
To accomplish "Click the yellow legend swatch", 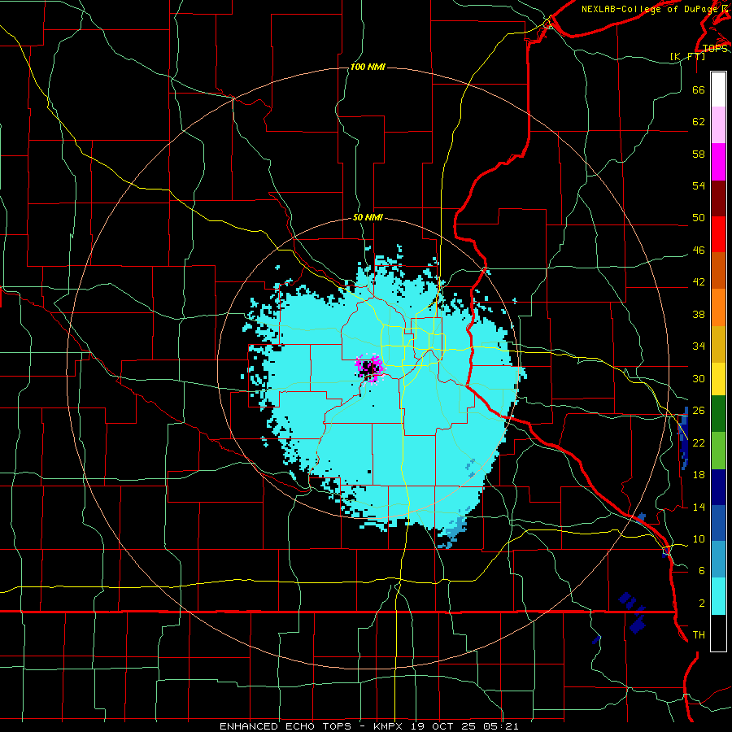I will [x=718, y=378].
